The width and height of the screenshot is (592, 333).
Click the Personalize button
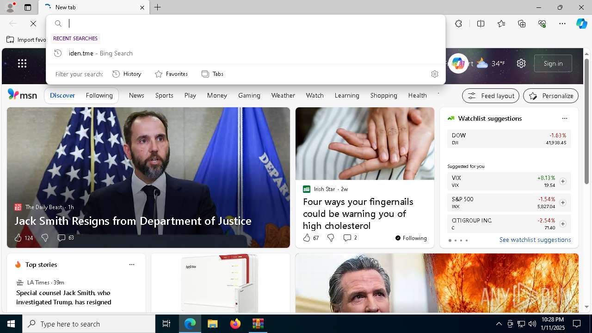coord(551,96)
